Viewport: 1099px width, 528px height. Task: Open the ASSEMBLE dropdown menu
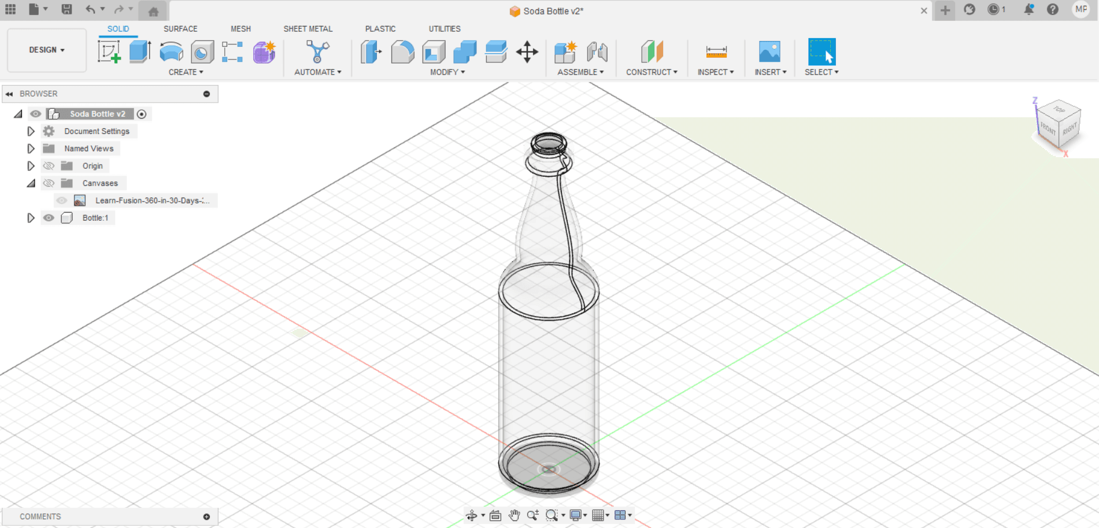(580, 72)
